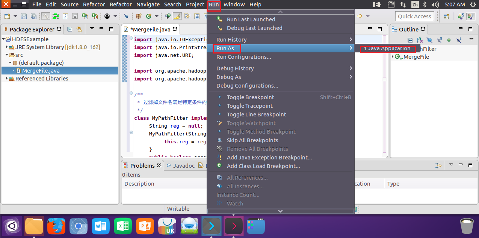Click the editor vertical scrollbar
The width and height of the screenshot is (479, 238).
(x=384, y=94)
